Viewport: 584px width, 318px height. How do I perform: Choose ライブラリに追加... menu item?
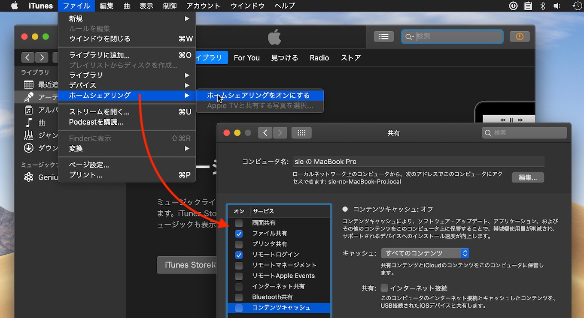pyautogui.click(x=127, y=55)
